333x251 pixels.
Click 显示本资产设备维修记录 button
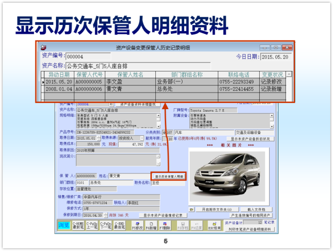click(163, 215)
